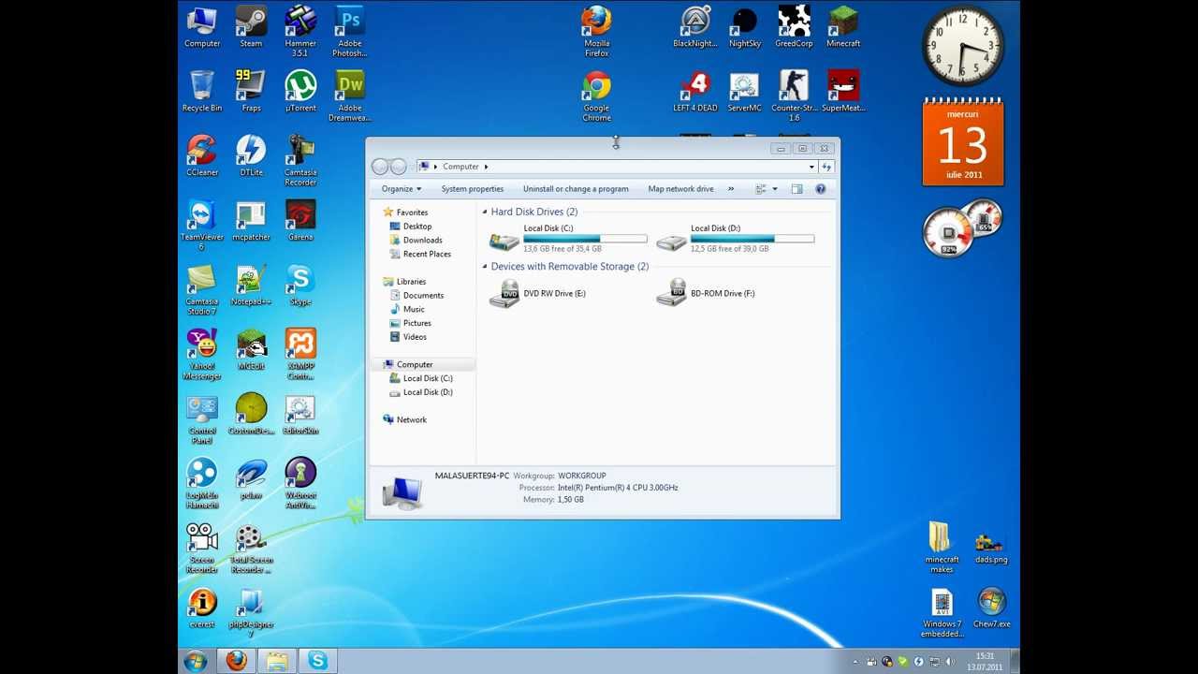Open the change view dropdown arrow
Viewport: 1198px width, 674px height.
click(x=775, y=189)
